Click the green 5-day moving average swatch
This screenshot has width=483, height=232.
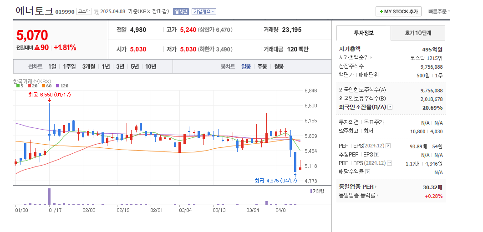(x=18, y=86)
